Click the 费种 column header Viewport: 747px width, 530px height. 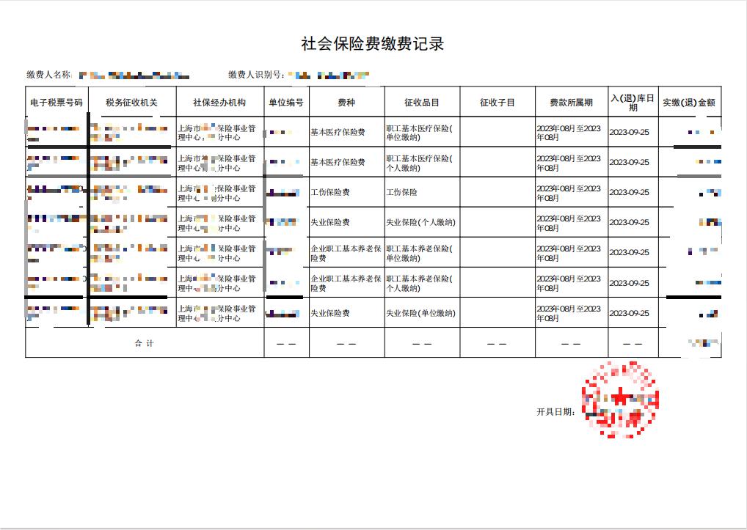coord(346,103)
